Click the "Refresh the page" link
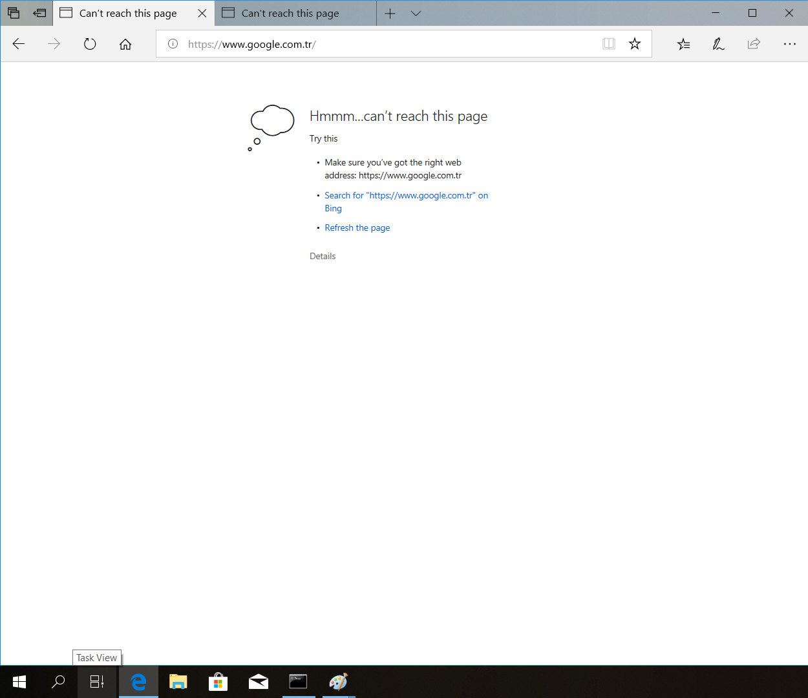The height and width of the screenshot is (698, 808). pos(357,227)
